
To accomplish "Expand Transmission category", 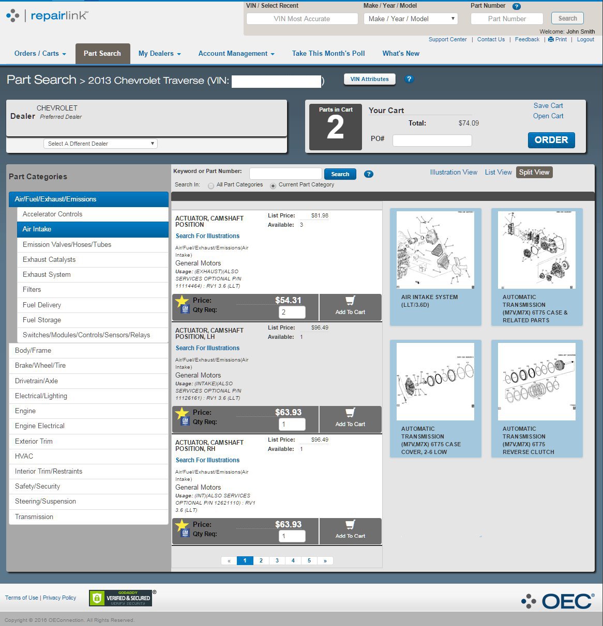I will [x=89, y=517].
